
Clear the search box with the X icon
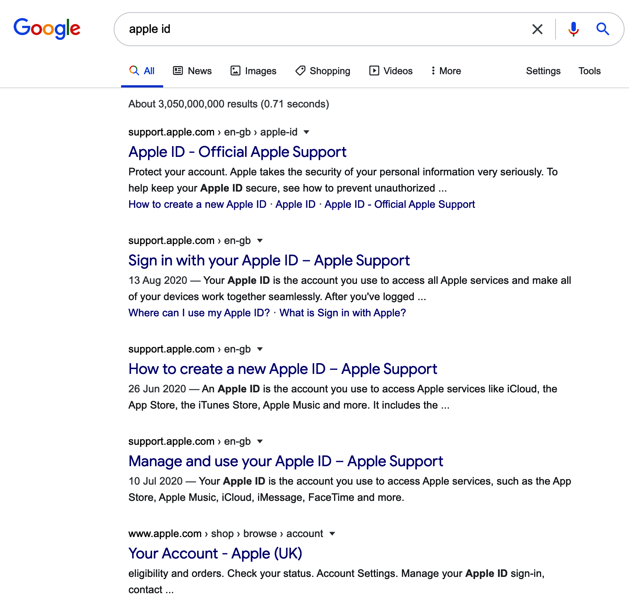click(537, 29)
